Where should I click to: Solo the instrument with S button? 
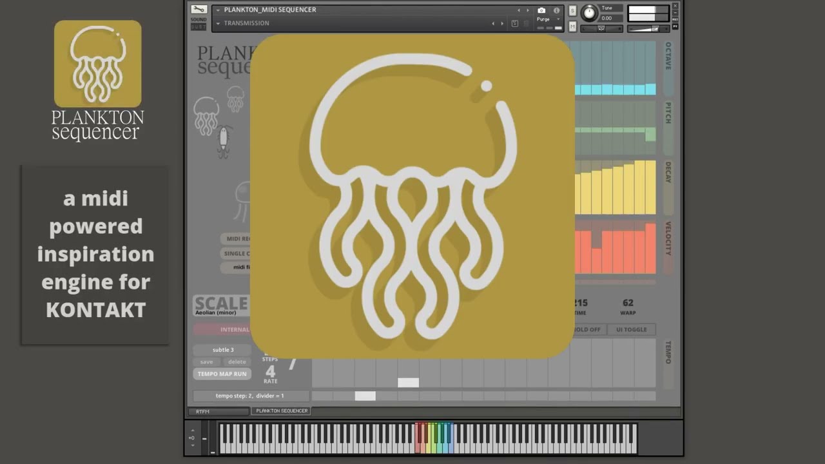coord(572,11)
